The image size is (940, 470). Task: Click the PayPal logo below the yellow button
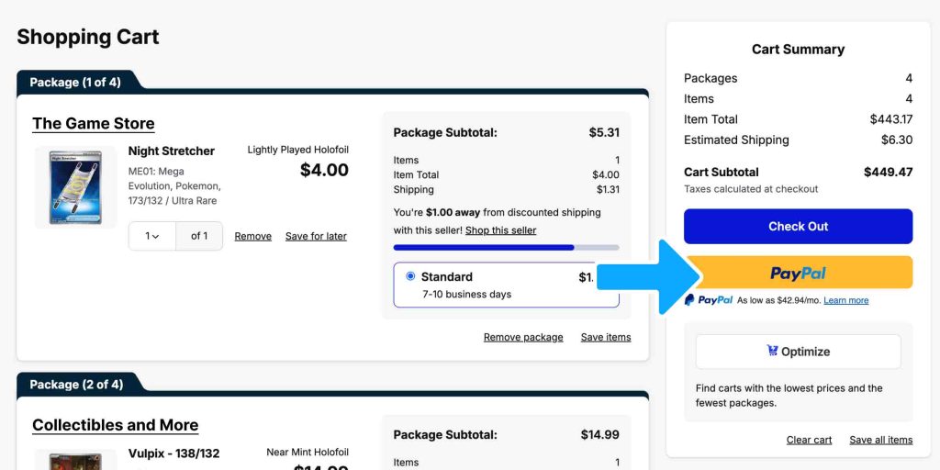click(x=709, y=300)
